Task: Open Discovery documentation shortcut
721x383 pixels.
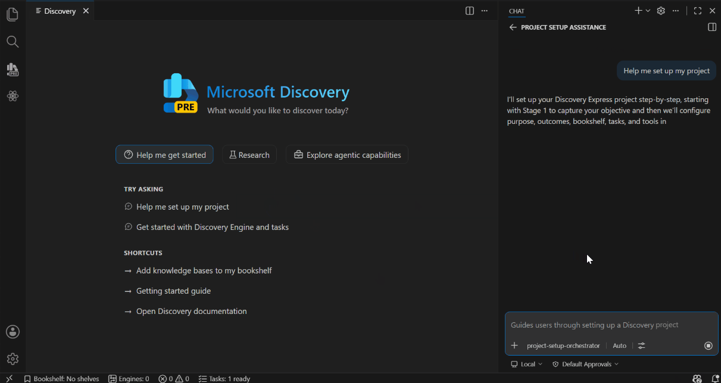Action: 185,311
